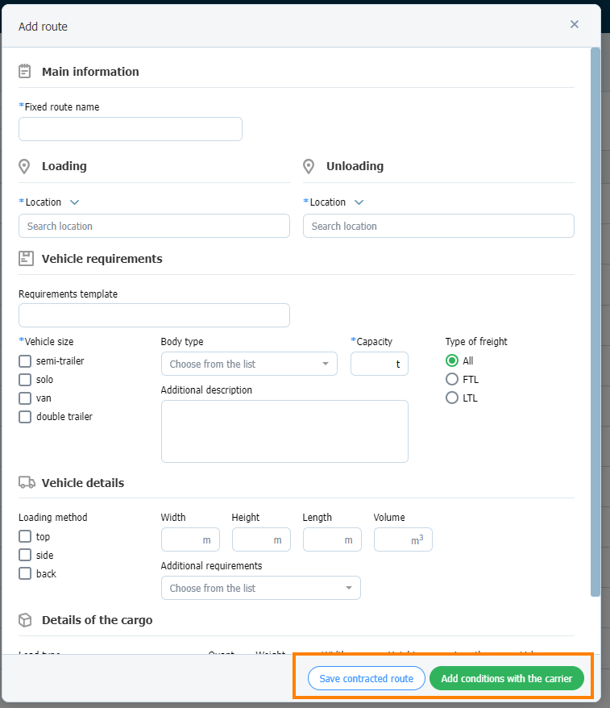Click the dialog vertical scrollbar

pos(595,323)
